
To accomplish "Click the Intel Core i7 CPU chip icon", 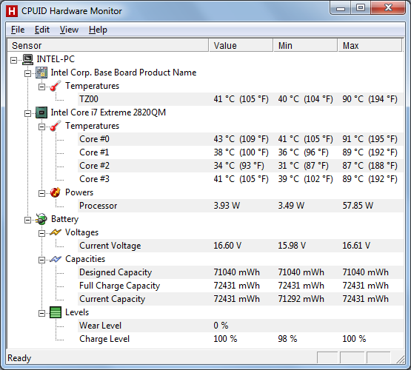I will click(x=41, y=112).
